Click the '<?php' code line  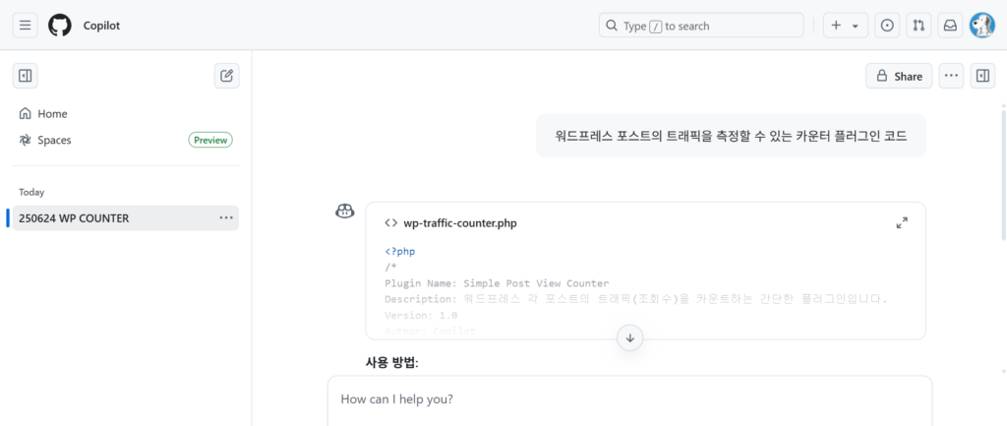pos(400,251)
